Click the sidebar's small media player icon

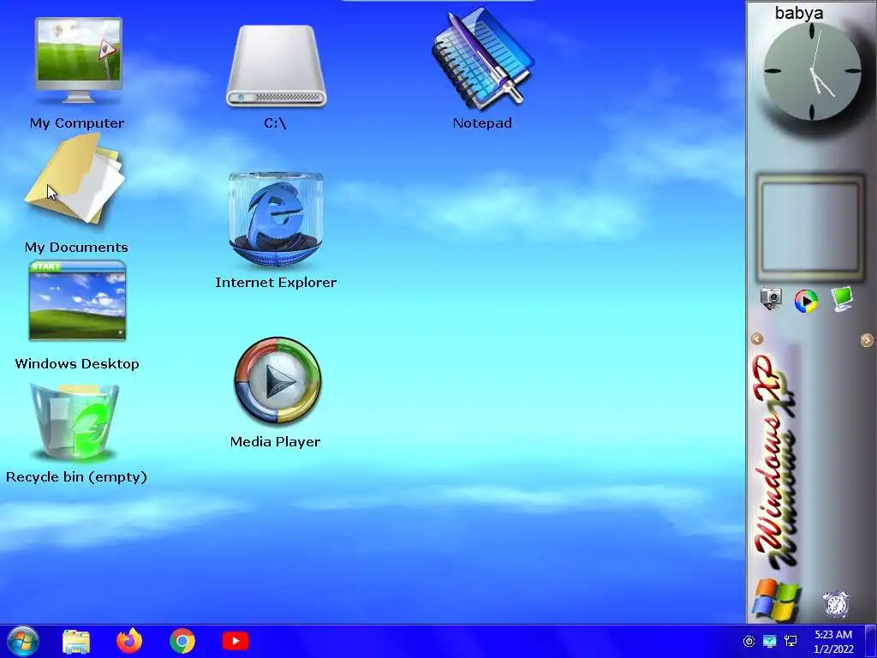[806, 301]
